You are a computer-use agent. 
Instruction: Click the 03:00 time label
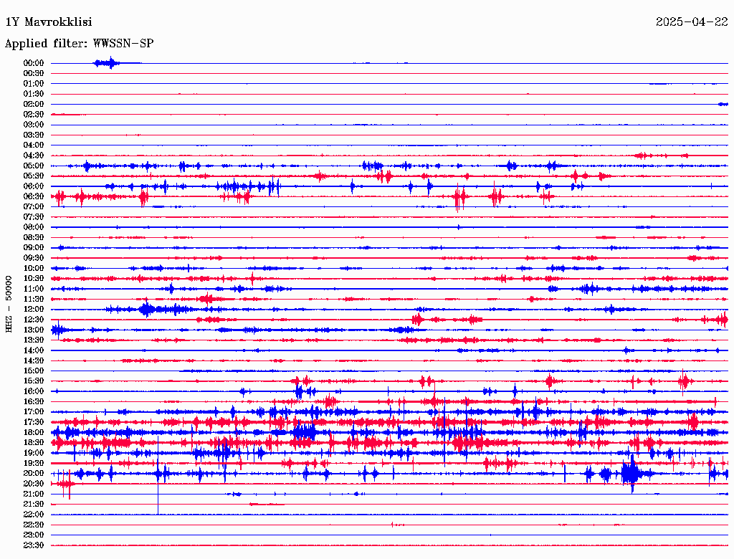34,125
